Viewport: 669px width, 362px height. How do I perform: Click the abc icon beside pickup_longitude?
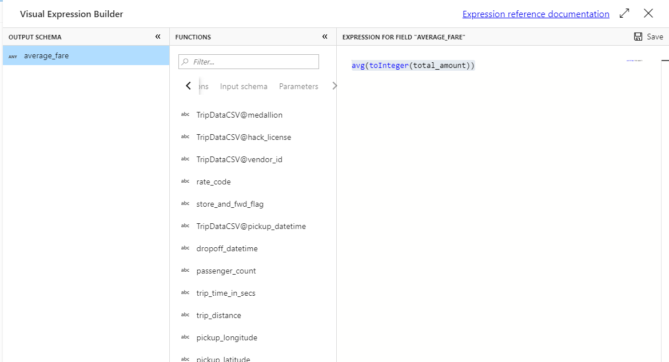(x=185, y=337)
